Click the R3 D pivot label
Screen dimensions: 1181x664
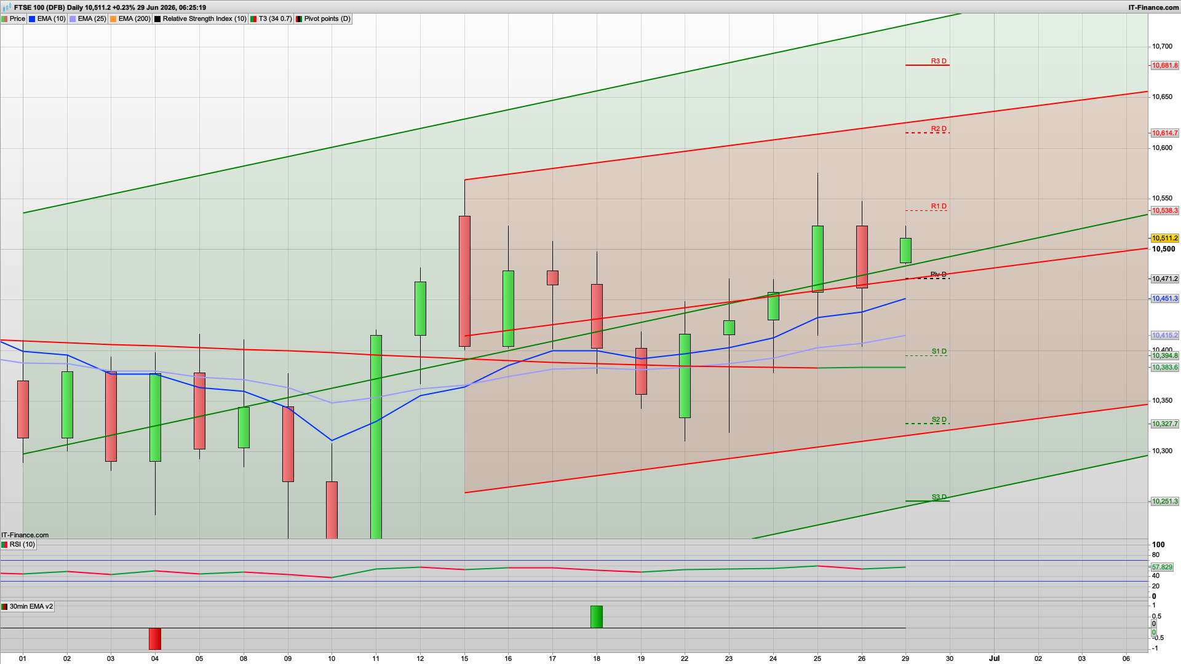[939, 61]
